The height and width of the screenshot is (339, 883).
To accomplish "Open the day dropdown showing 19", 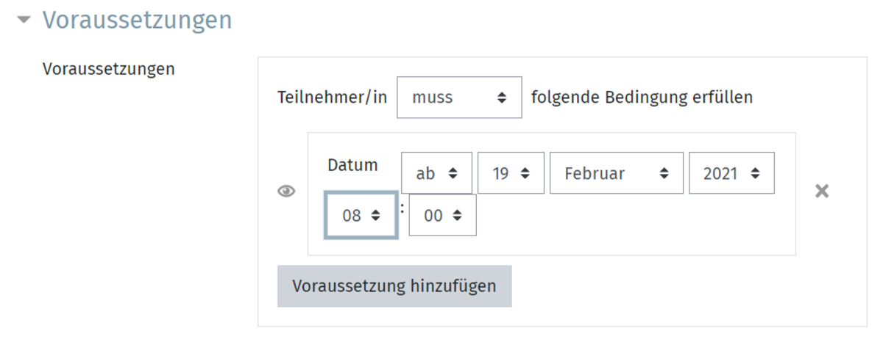I will (x=511, y=173).
